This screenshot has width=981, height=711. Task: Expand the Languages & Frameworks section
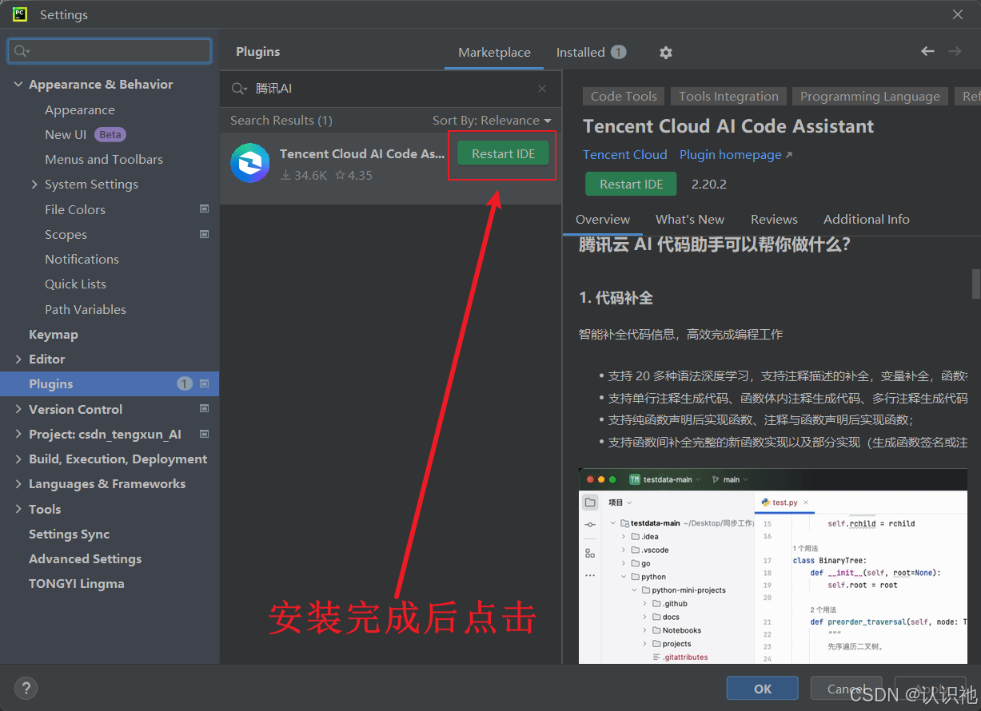[18, 483]
